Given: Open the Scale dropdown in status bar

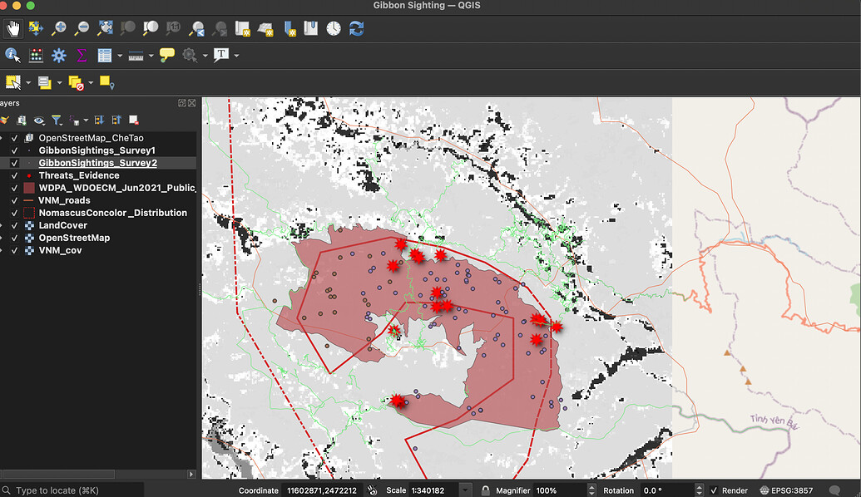Looking at the screenshot, I should [464, 490].
